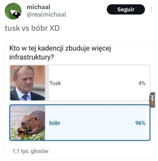Click the bóbr 96% result figure
Image resolution: width=158 pixels, height=161 pixels.
[x=140, y=123]
